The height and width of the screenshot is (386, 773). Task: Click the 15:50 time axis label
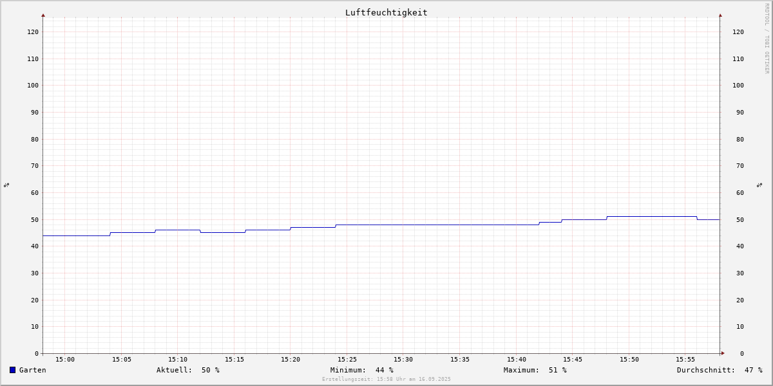tap(629, 359)
